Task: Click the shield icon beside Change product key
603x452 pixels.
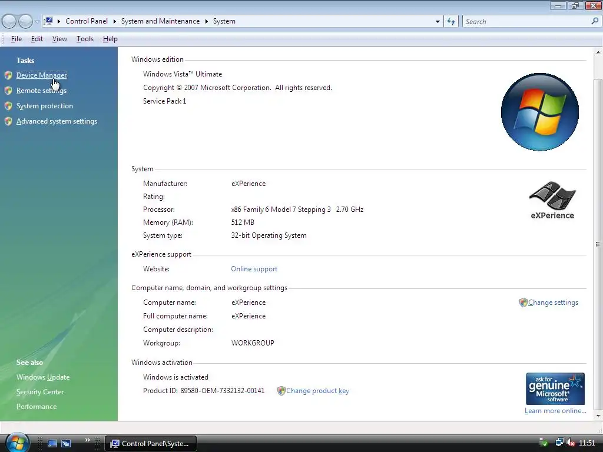Action: coord(281,391)
